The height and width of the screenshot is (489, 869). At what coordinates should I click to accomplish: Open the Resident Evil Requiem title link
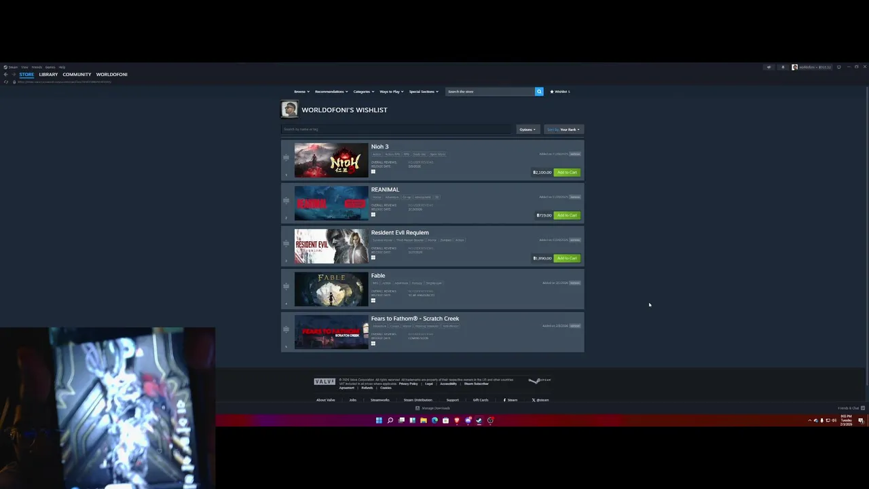(x=400, y=232)
